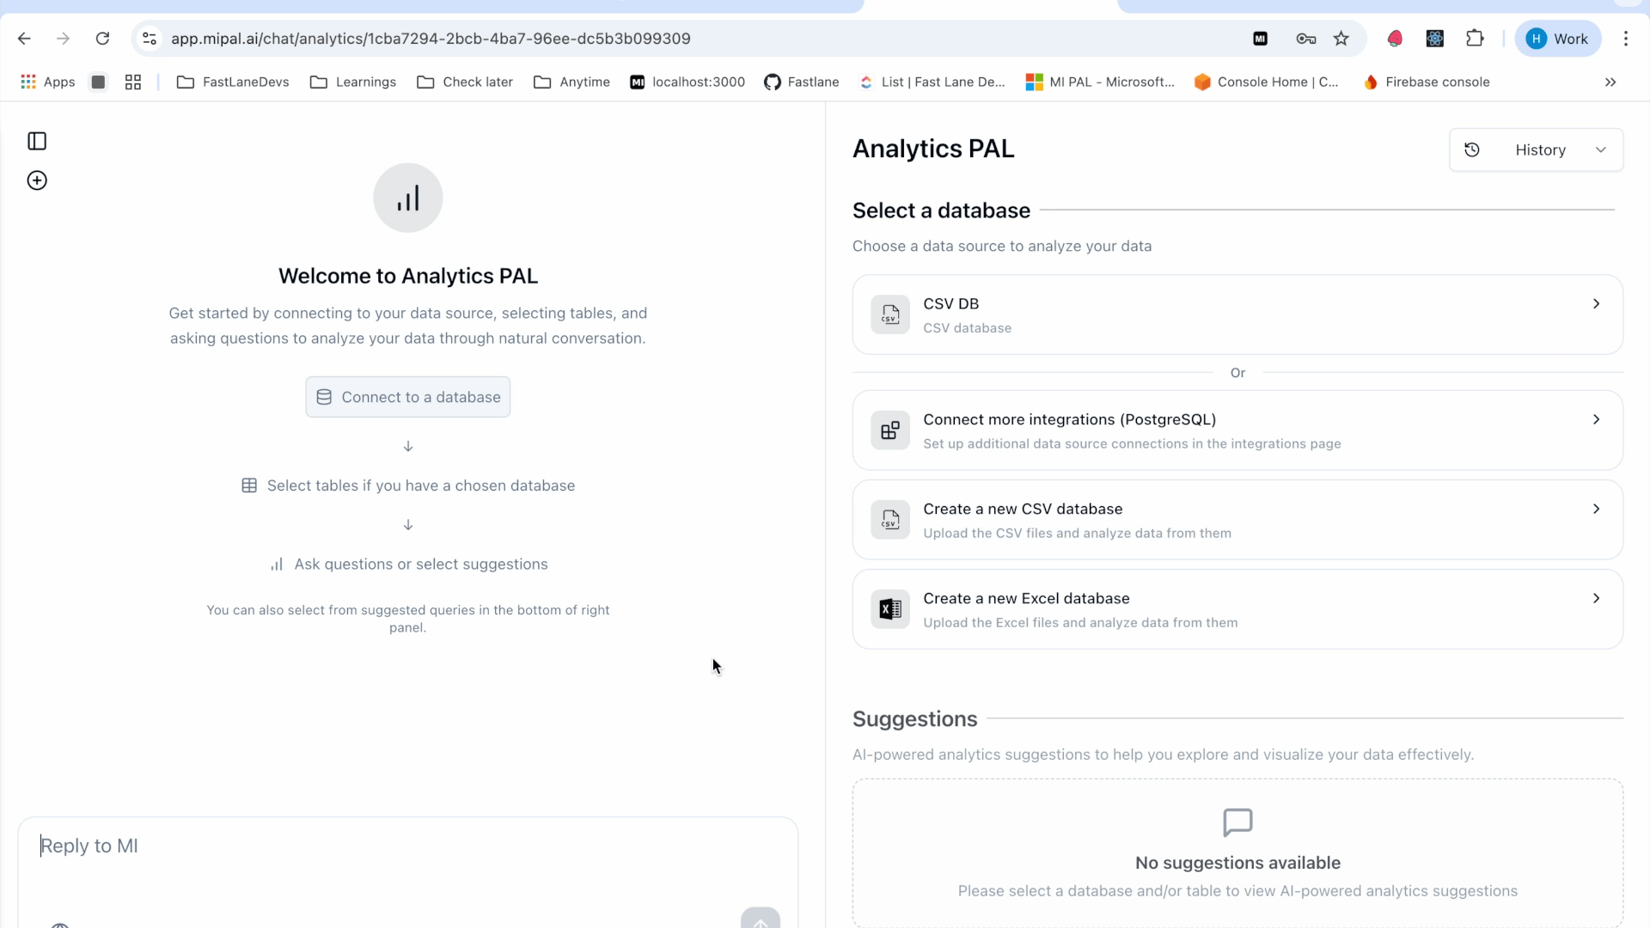1650x928 pixels.
Task: Open browser extensions puzzle icon
Action: (1475, 39)
